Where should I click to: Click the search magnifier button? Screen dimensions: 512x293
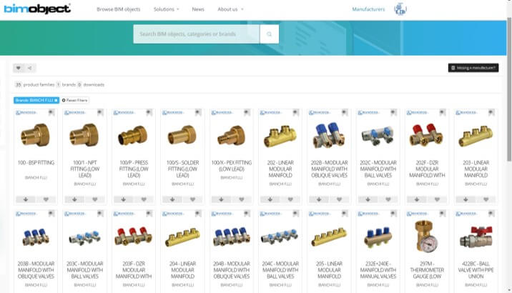269,34
